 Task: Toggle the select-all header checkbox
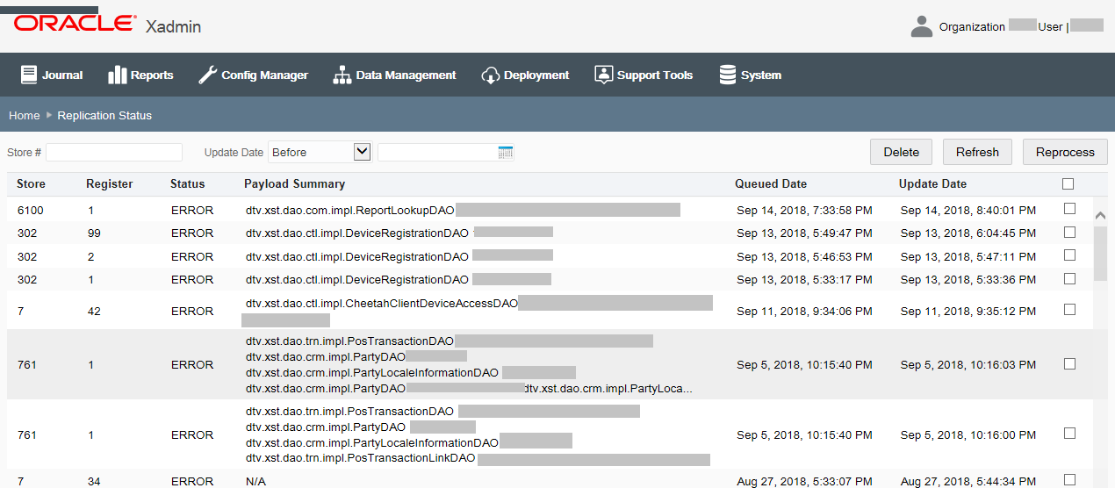point(1068,184)
